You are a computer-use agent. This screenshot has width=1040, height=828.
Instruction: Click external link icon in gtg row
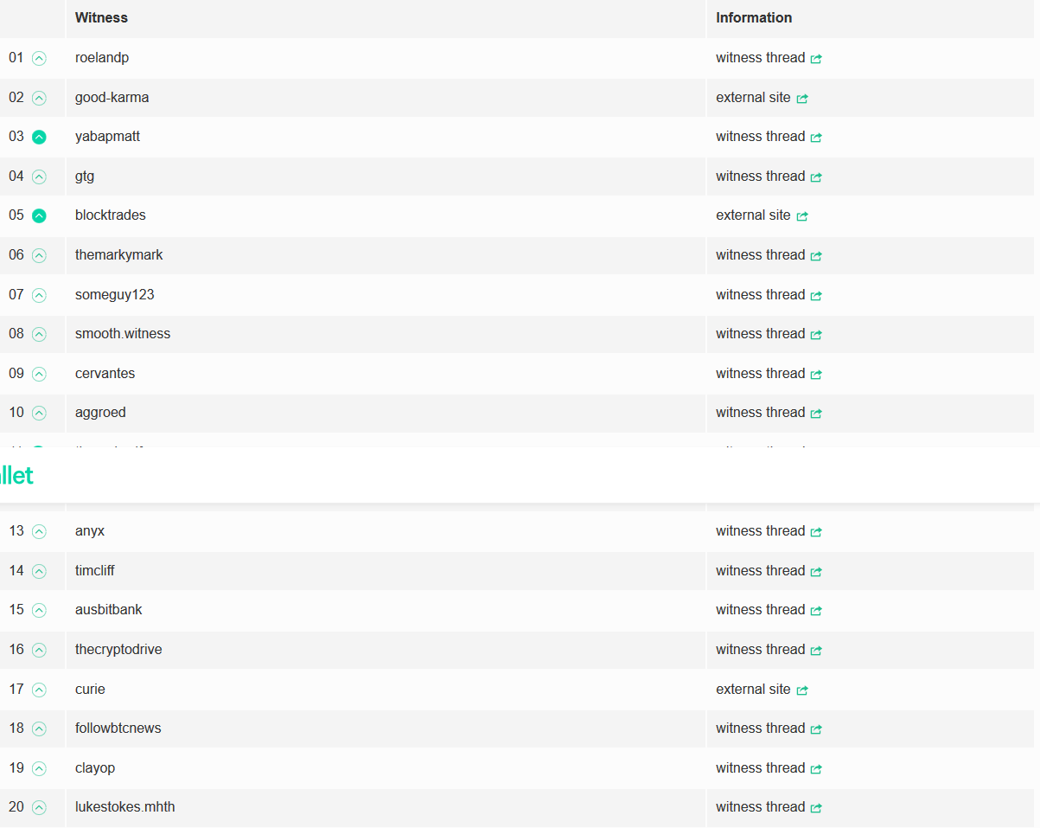[x=816, y=177]
